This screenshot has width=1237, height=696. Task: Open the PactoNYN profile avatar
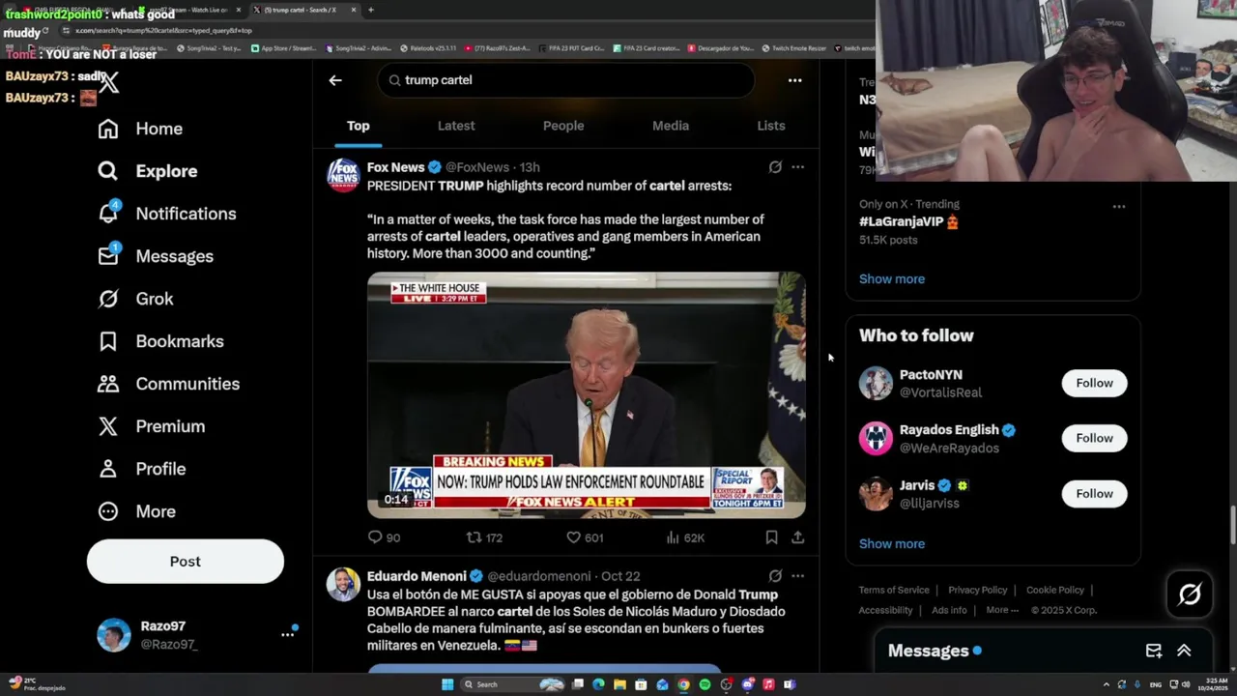[877, 383]
